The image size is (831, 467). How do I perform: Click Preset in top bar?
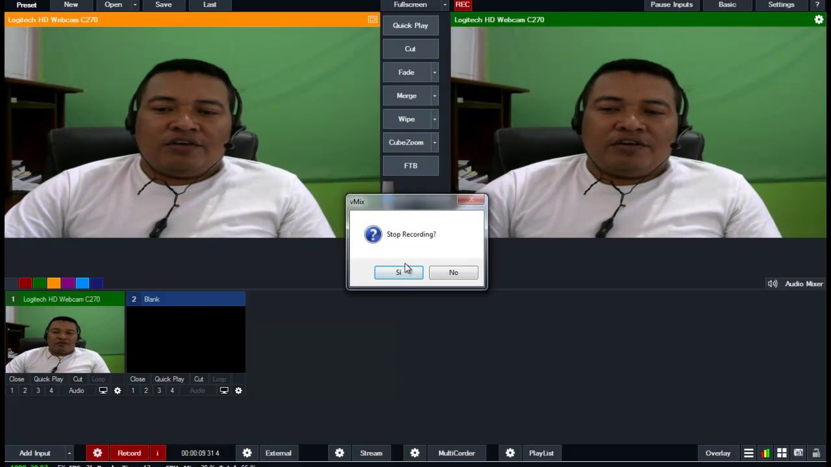pos(27,5)
